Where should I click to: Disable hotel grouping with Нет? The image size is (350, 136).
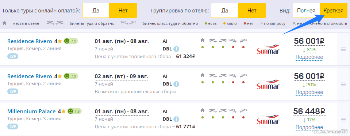(252, 11)
